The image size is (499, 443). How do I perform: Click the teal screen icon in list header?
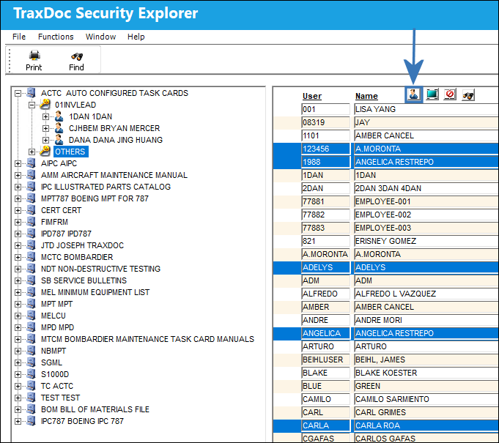pyautogui.click(x=432, y=94)
